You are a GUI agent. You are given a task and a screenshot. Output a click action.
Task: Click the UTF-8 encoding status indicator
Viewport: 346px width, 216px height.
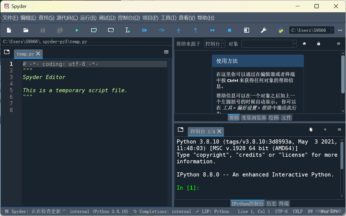281,211
